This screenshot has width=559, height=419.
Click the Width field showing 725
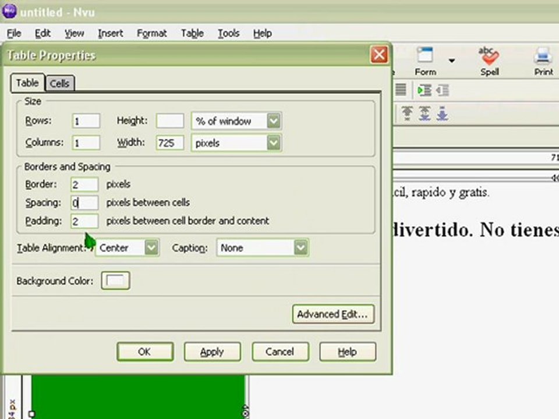[x=170, y=143]
